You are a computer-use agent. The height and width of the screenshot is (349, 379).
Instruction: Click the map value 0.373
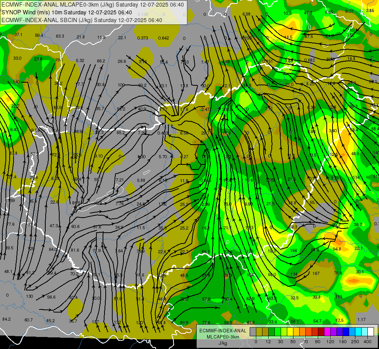[x=142, y=38]
